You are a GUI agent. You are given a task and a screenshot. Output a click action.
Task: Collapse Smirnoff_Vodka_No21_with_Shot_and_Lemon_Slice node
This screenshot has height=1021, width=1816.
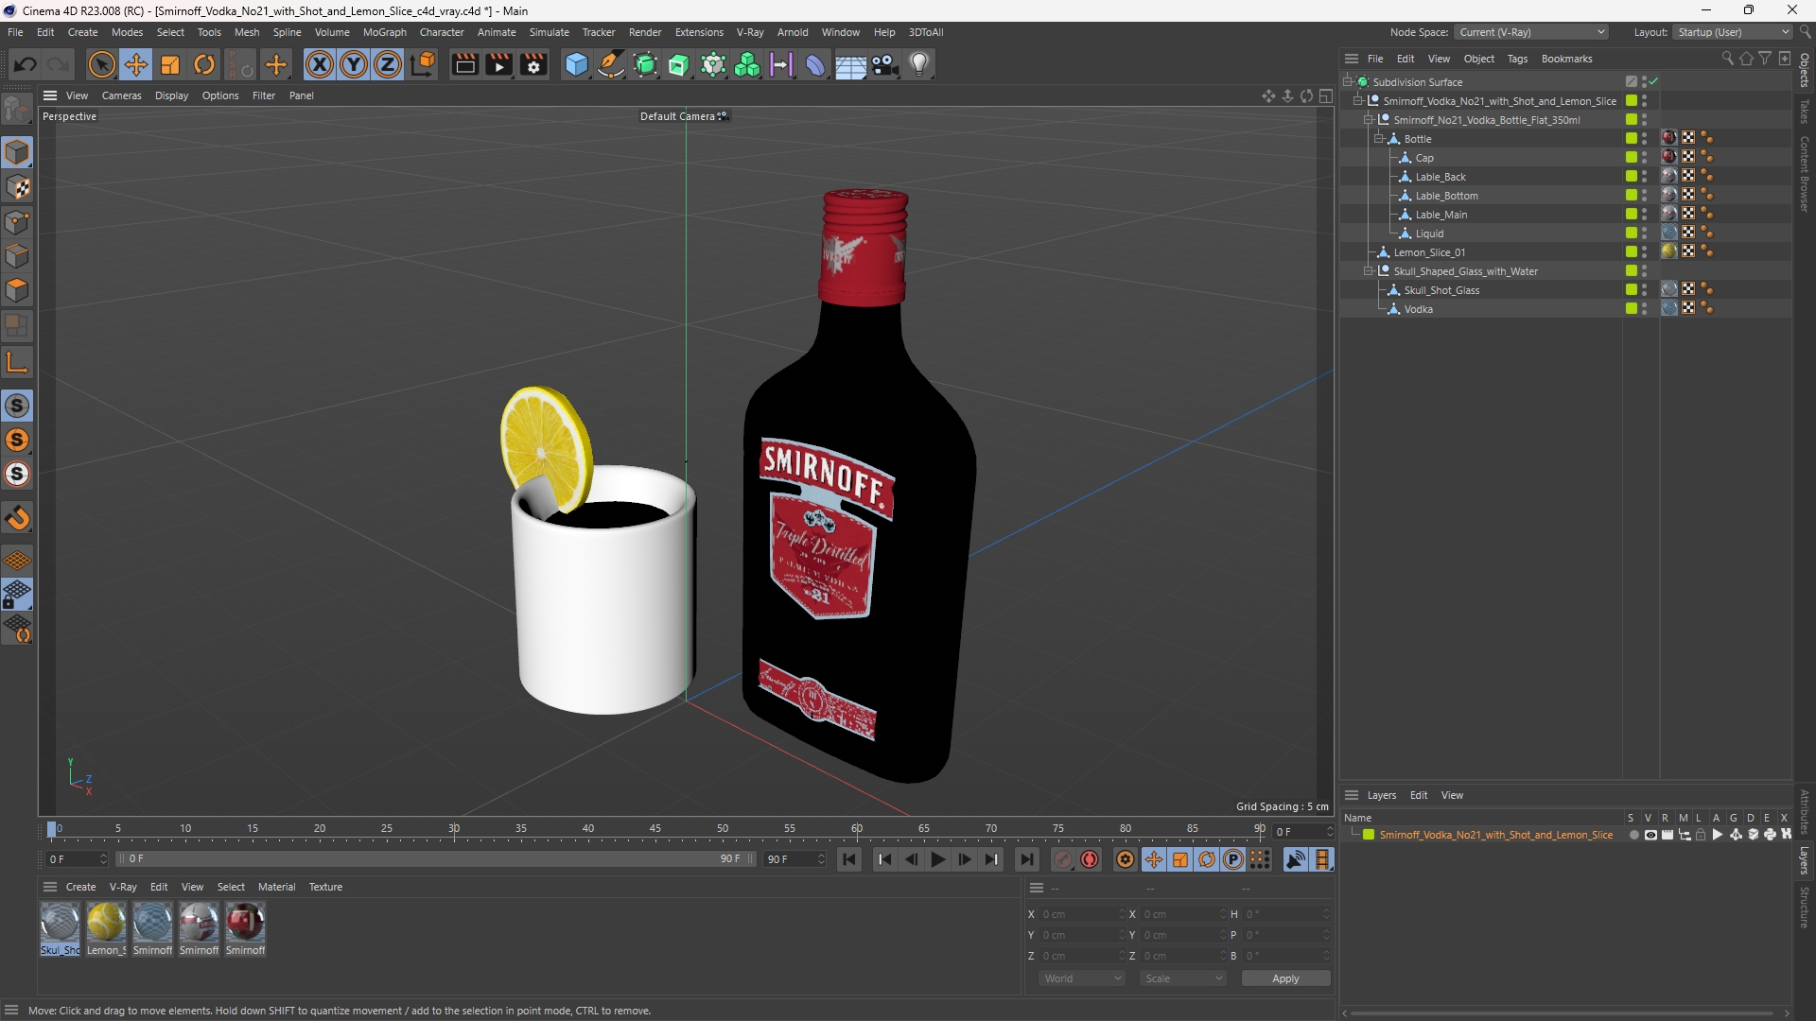[1359, 101]
